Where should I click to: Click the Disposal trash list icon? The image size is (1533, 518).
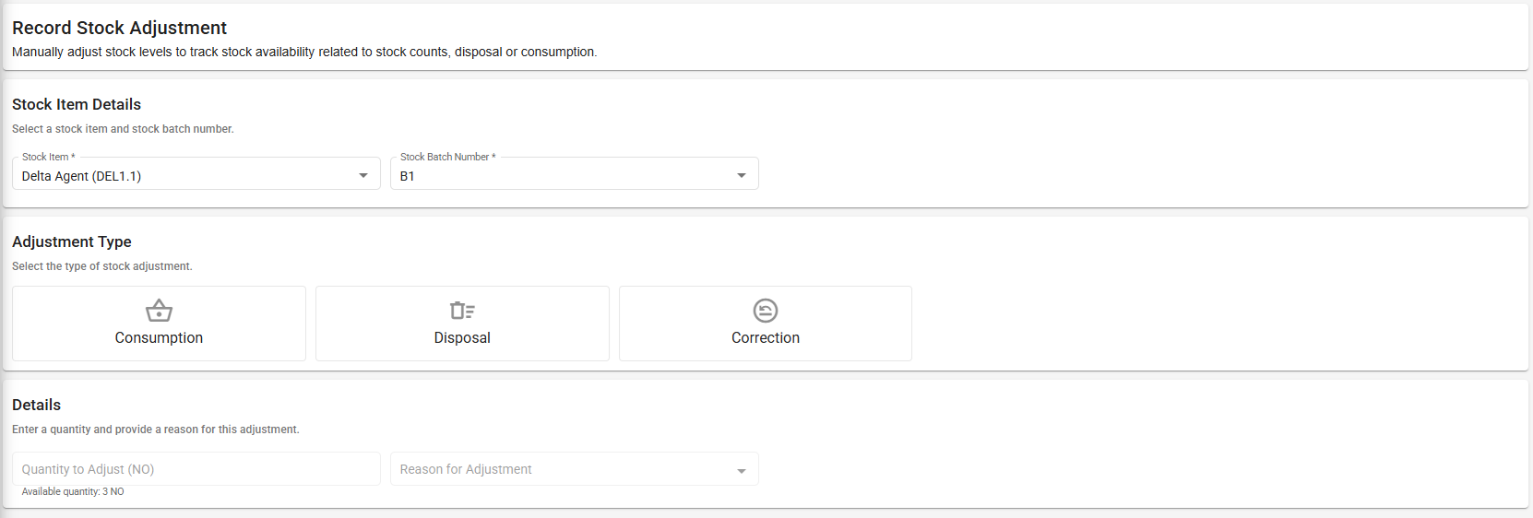(462, 311)
